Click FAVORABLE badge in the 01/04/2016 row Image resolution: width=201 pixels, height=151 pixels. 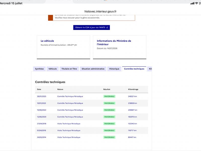[109, 130]
